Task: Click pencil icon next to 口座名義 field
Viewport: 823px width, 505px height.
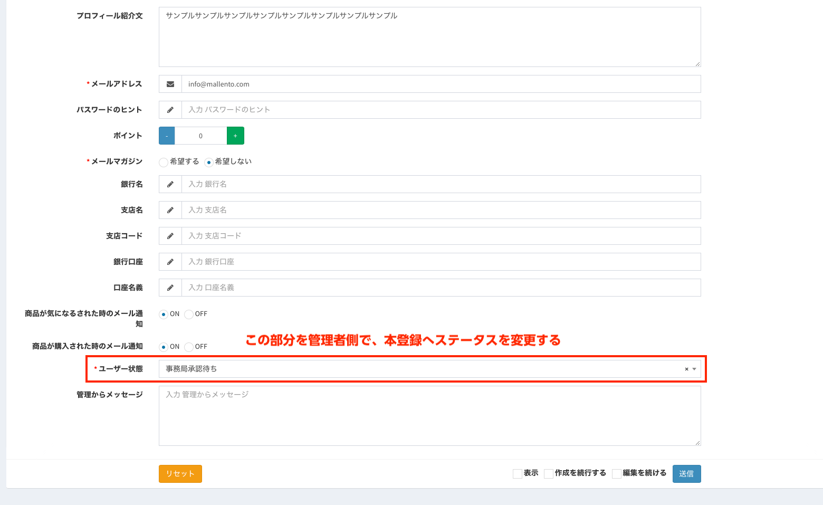Action: point(170,288)
